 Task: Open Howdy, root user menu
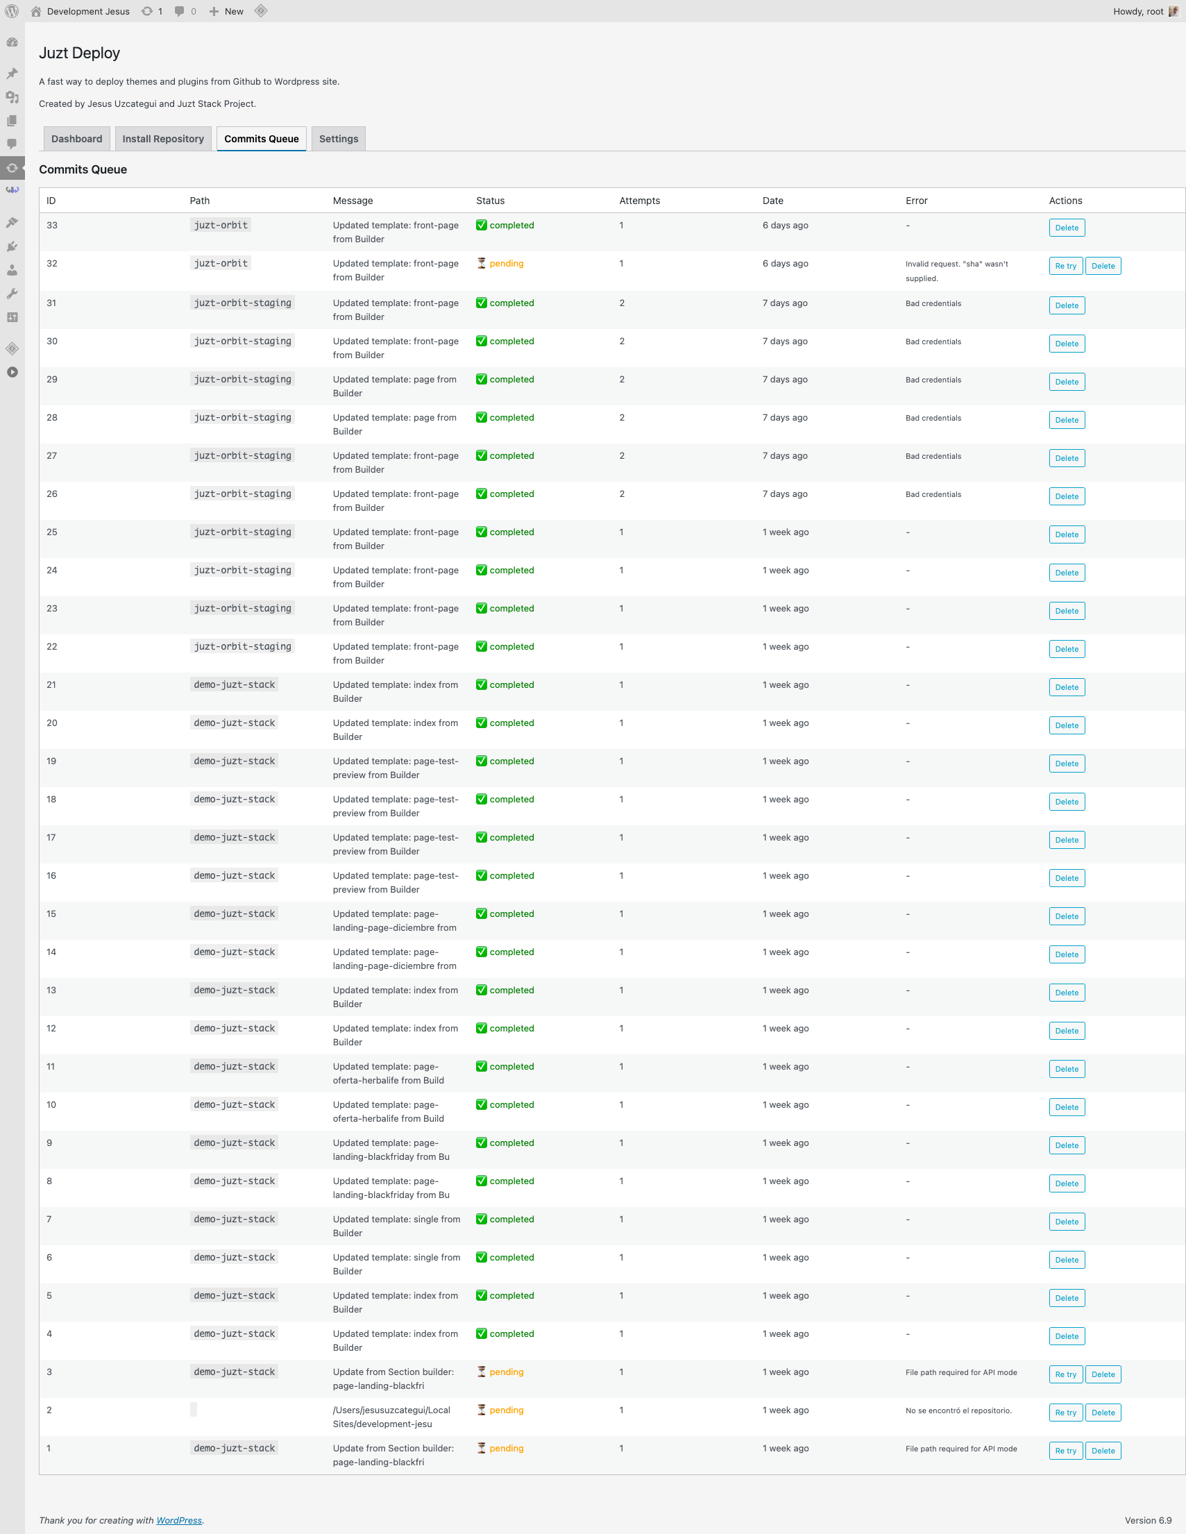(x=1145, y=11)
